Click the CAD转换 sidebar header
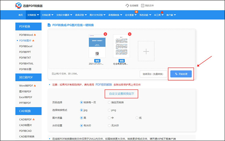This screenshot has height=141, width=225. pyautogui.click(x=28, y=111)
